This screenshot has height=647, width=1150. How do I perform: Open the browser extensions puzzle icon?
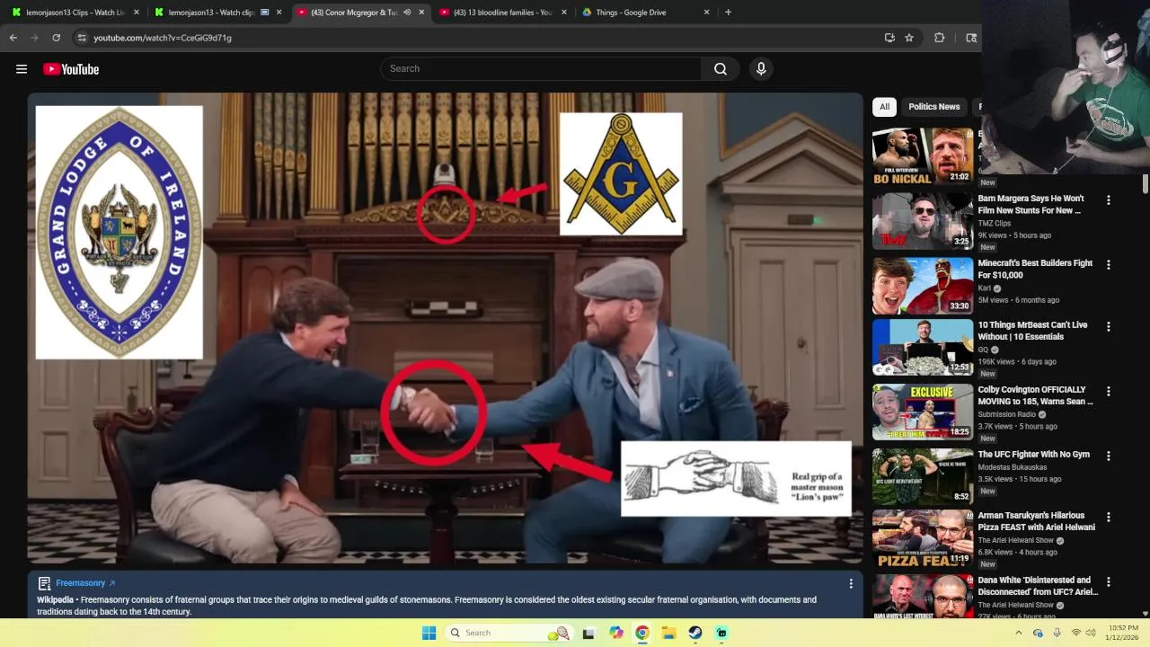pos(939,38)
